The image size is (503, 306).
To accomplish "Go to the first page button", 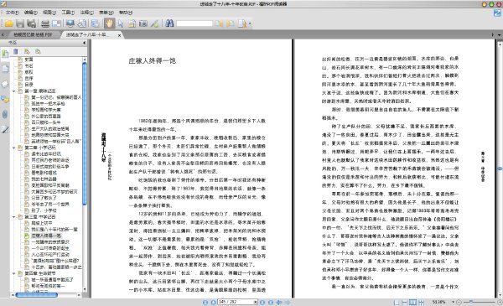I will (x=205, y=302).
